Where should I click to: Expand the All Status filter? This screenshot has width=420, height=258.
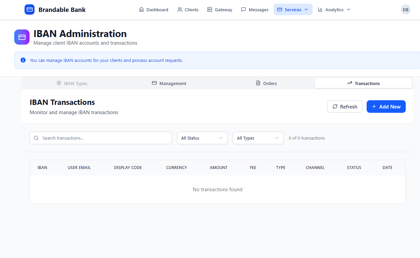(202, 138)
